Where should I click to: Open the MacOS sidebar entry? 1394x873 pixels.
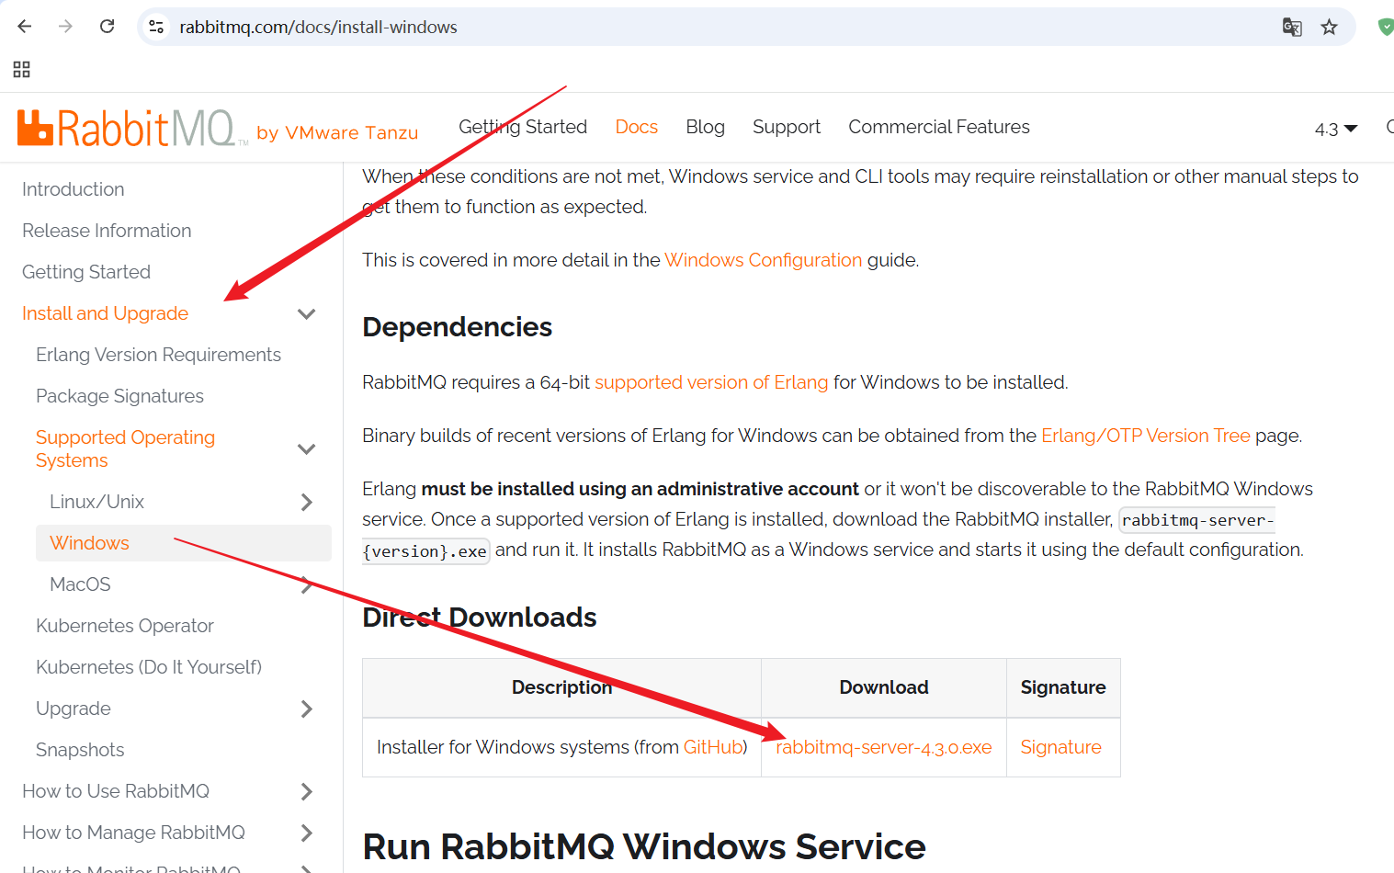pyautogui.click(x=80, y=584)
